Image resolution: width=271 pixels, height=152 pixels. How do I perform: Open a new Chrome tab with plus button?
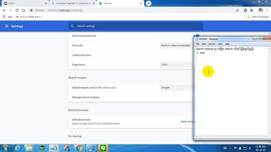point(149,3)
